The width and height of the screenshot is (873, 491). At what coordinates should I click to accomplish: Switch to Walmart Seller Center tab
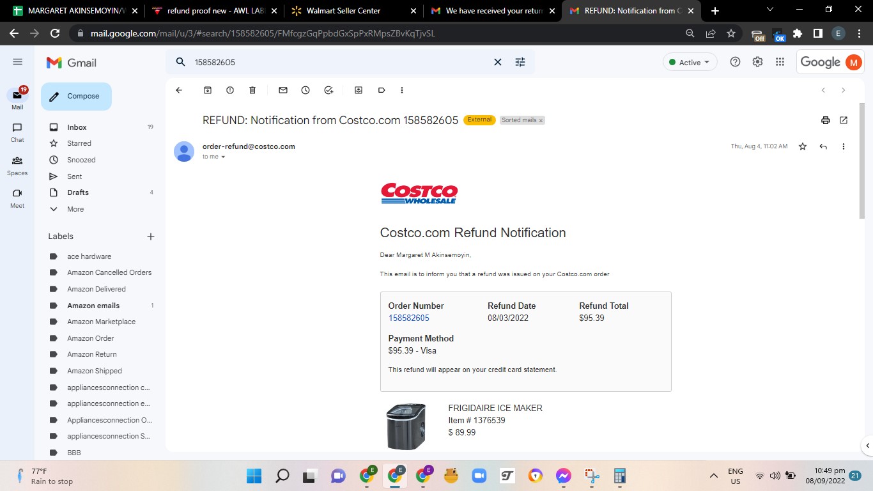[x=354, y=11]
